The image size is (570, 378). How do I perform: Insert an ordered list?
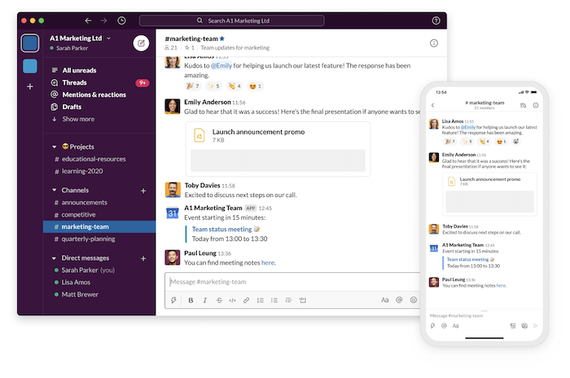pyautogui.click(x=261, y=300)
